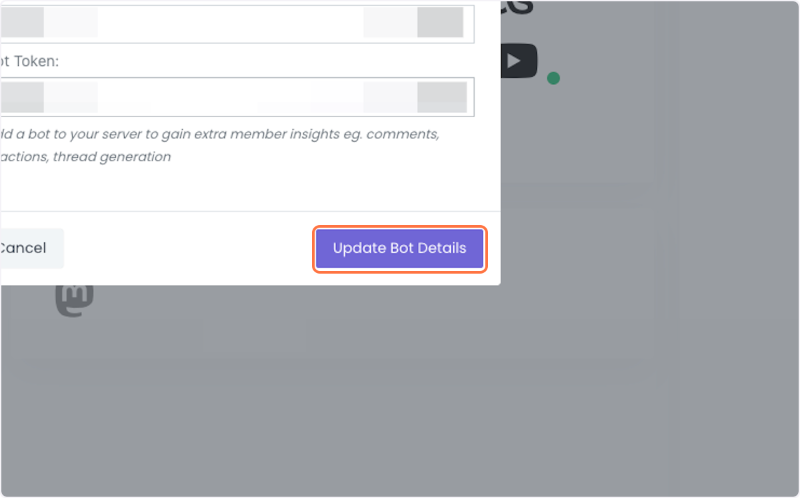Click the input field above Bot Token
This screenshot has height=498, width=800.
tap(237, 24)
